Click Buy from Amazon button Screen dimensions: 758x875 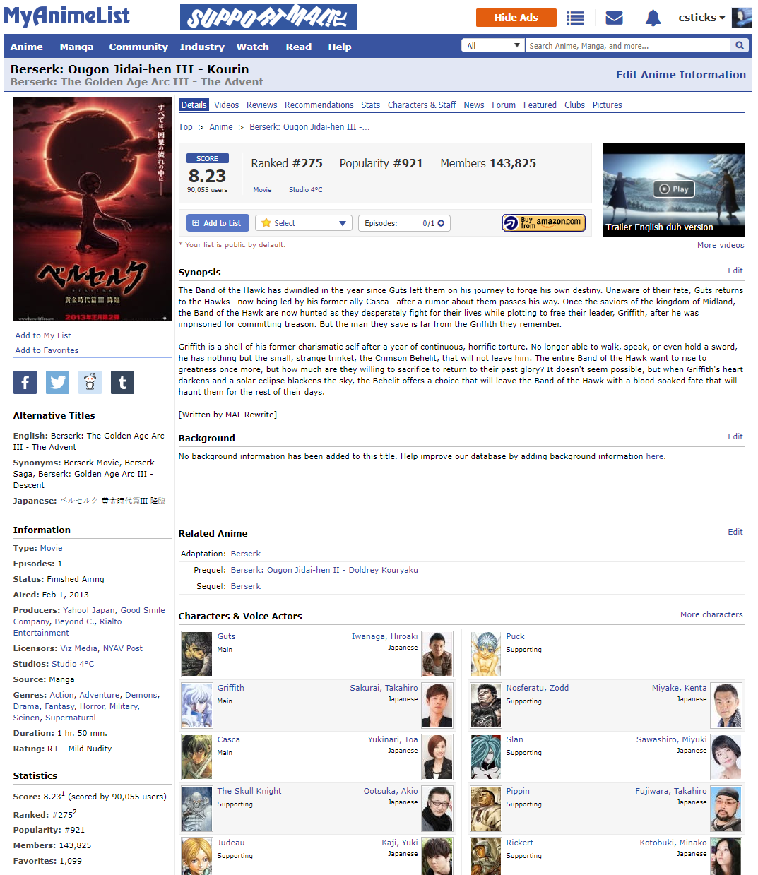tap(544, 223)
